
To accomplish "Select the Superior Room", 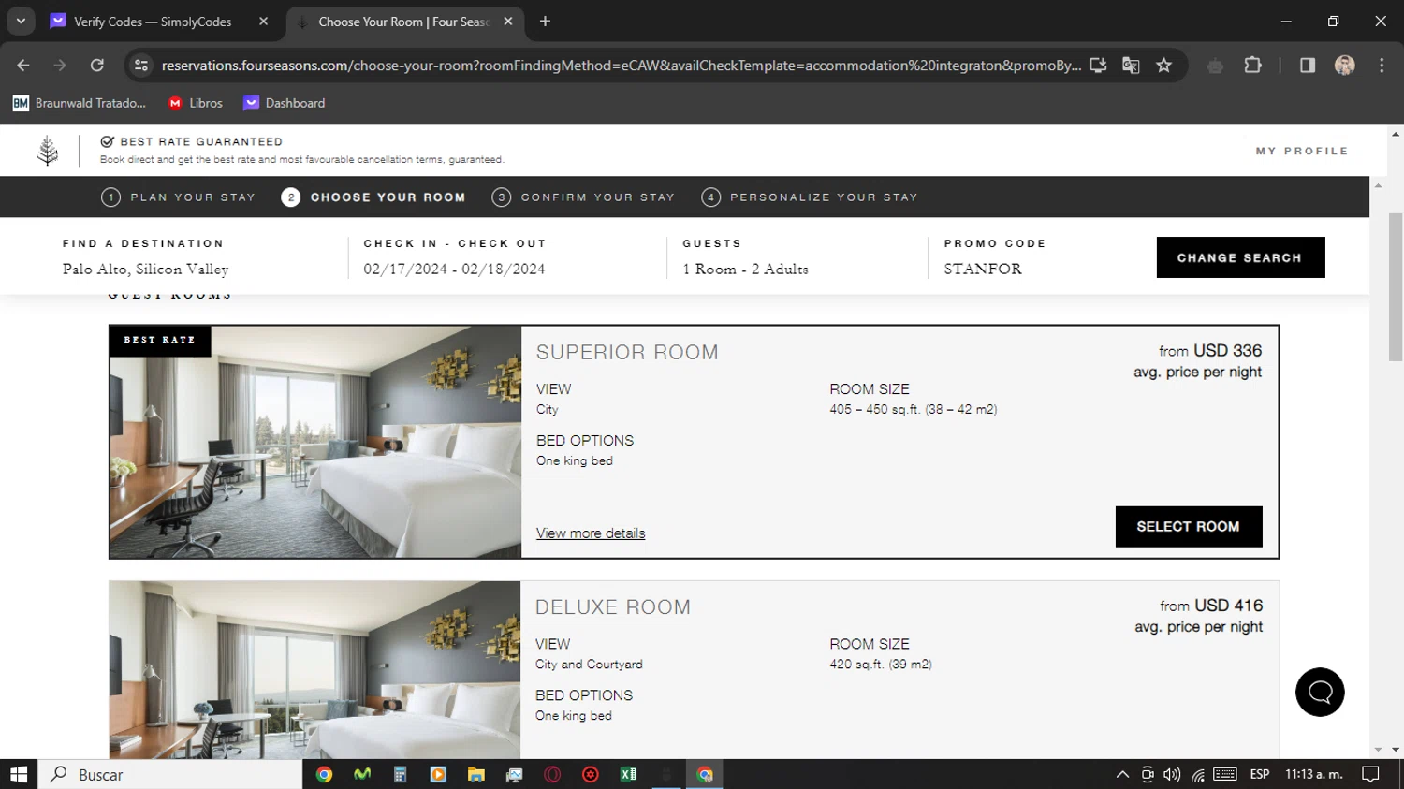I will pyautogui.click(x=1189, y=527).
